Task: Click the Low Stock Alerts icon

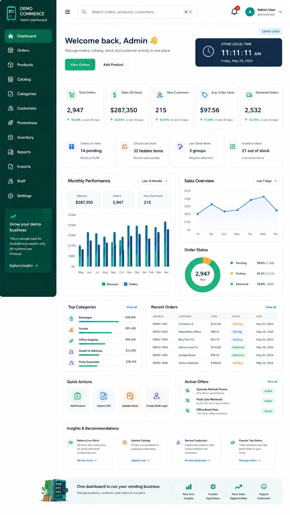Action: pyautogui.click(x=180, y=147)
